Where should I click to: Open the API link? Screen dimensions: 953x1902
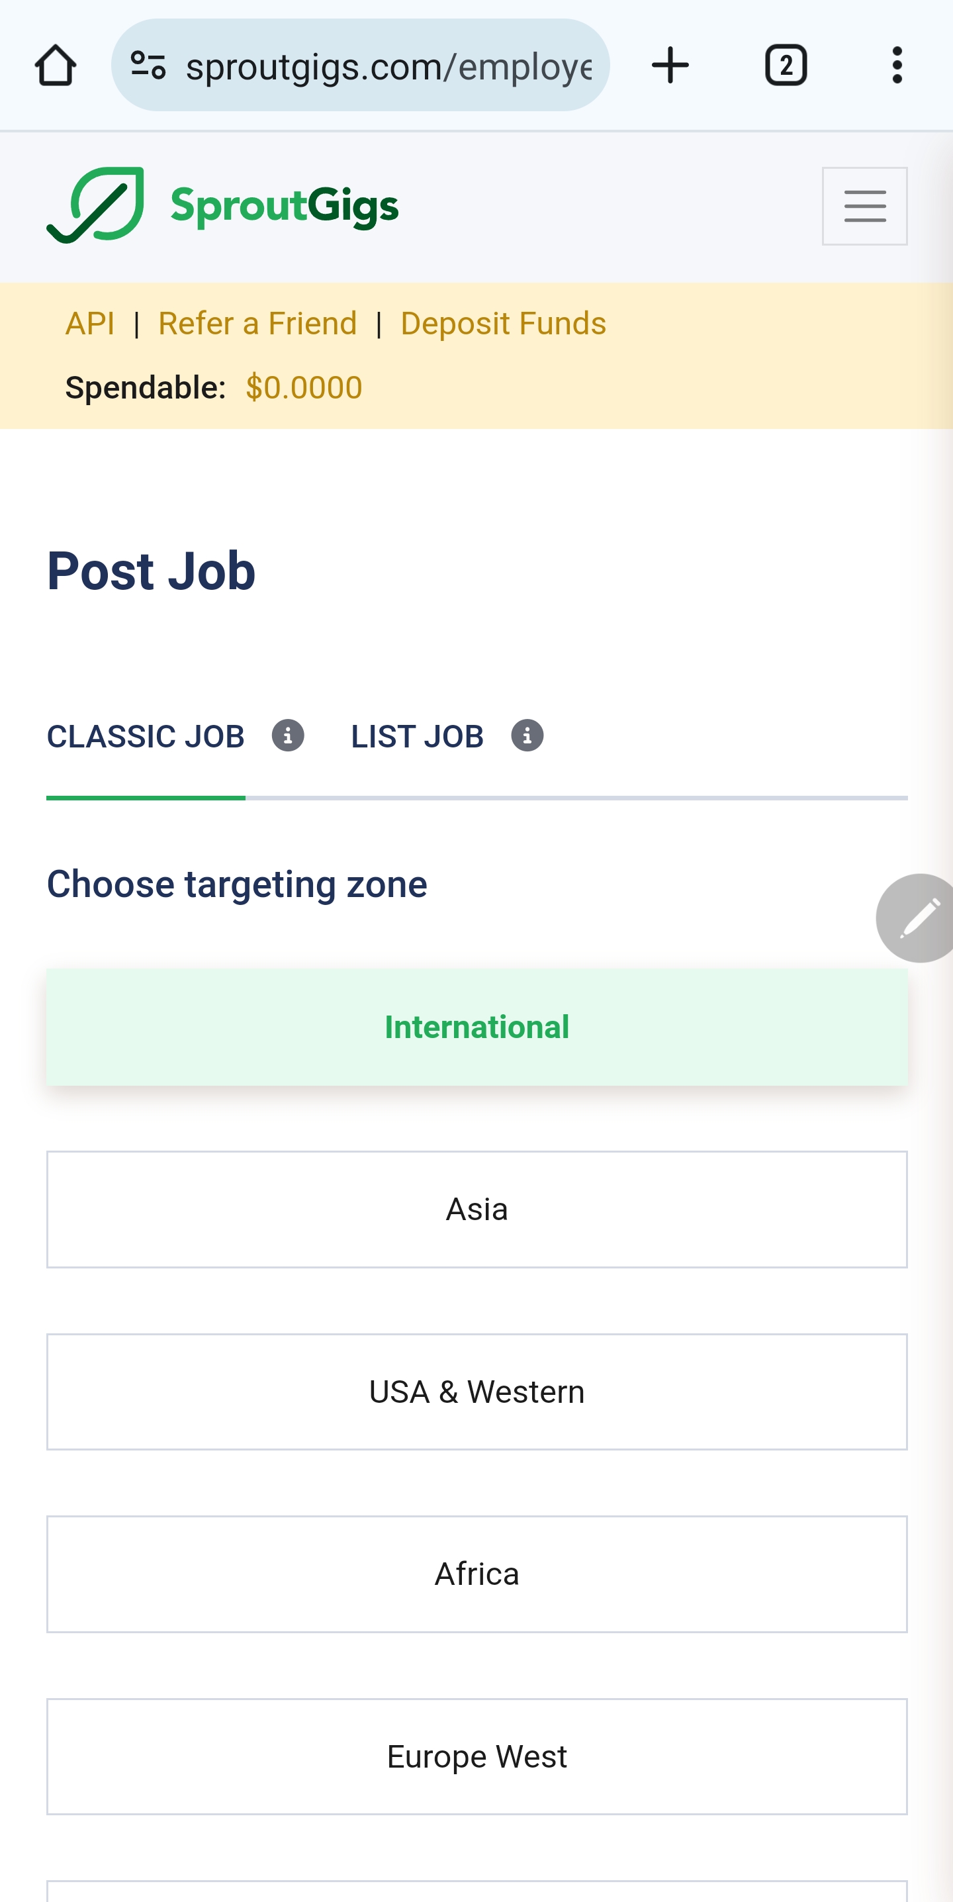[90, 323]
